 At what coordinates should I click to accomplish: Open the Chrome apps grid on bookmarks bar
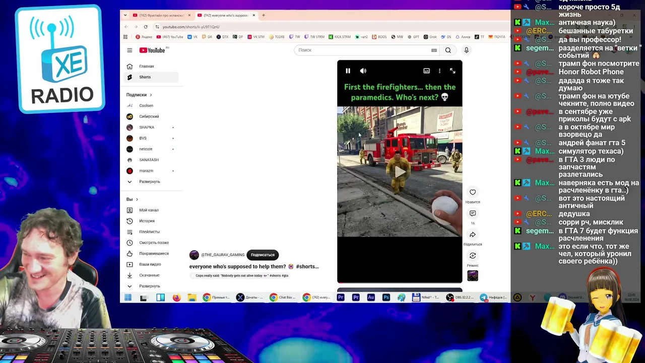point(125,37)
